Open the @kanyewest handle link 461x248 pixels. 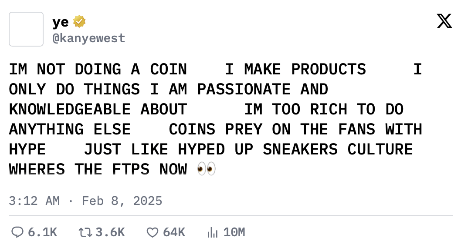[x=89, y=38]
